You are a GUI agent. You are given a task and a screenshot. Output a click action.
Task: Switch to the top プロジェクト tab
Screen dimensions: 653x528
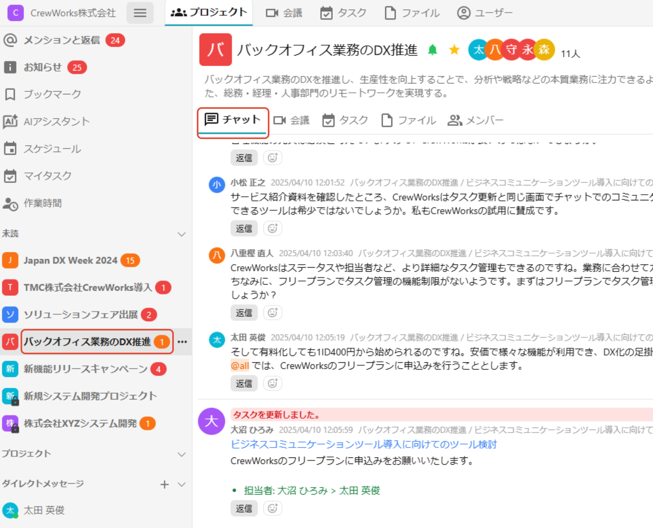pyautogui.click(x=209, y=12)
